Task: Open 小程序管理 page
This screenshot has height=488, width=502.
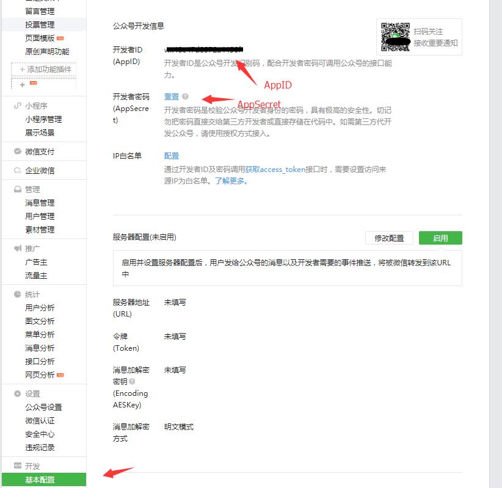Action: point(43,120)
